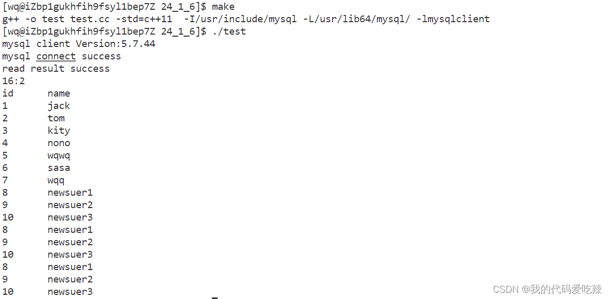This screenshot has width=610, height=299.
Task: Click the 'mysql client Version:5.7.44' line
Action: (x=78, y=44)
